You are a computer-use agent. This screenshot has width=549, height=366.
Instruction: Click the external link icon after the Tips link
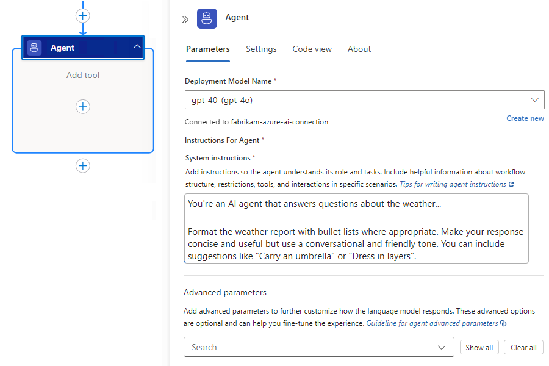[x=511, y=184]
